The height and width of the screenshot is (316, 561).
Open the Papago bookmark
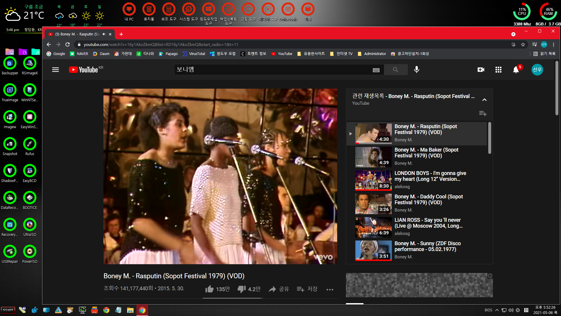tap(168, 54)
